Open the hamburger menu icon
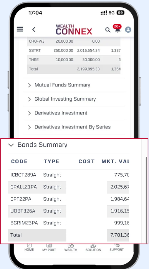 pyautogui.click(x=20, y=29)
